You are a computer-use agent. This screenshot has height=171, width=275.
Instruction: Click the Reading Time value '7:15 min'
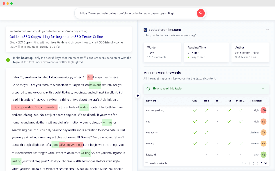pyautogui.click(x=193, y=53)
